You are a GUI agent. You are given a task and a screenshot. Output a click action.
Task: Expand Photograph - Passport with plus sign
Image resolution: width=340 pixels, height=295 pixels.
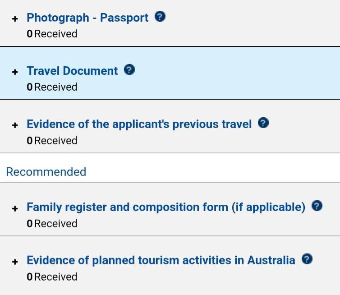[x=15, y=19]
